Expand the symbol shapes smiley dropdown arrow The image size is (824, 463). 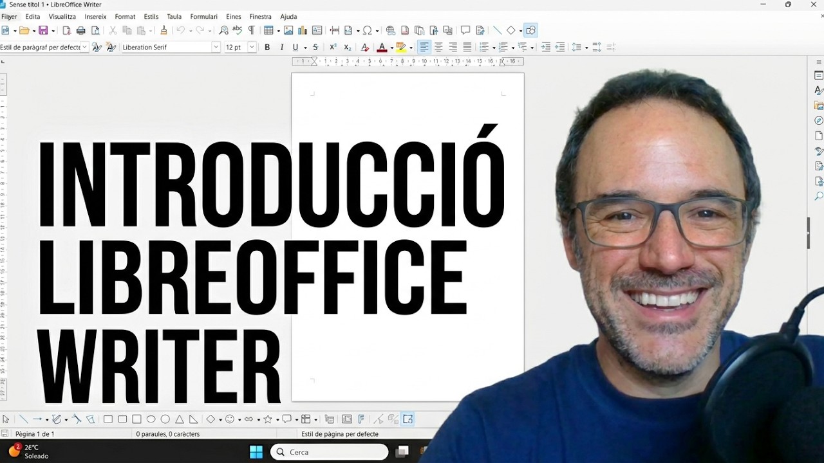[239, 420]
